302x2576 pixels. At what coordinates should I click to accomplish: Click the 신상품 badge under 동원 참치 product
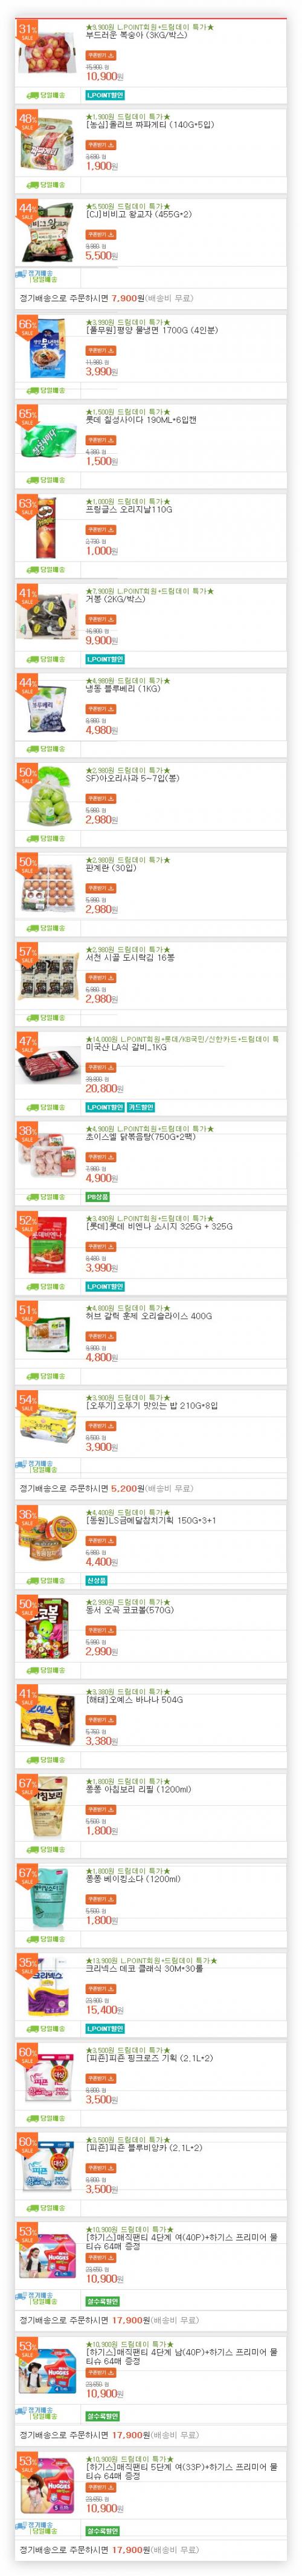(96, 1581)
